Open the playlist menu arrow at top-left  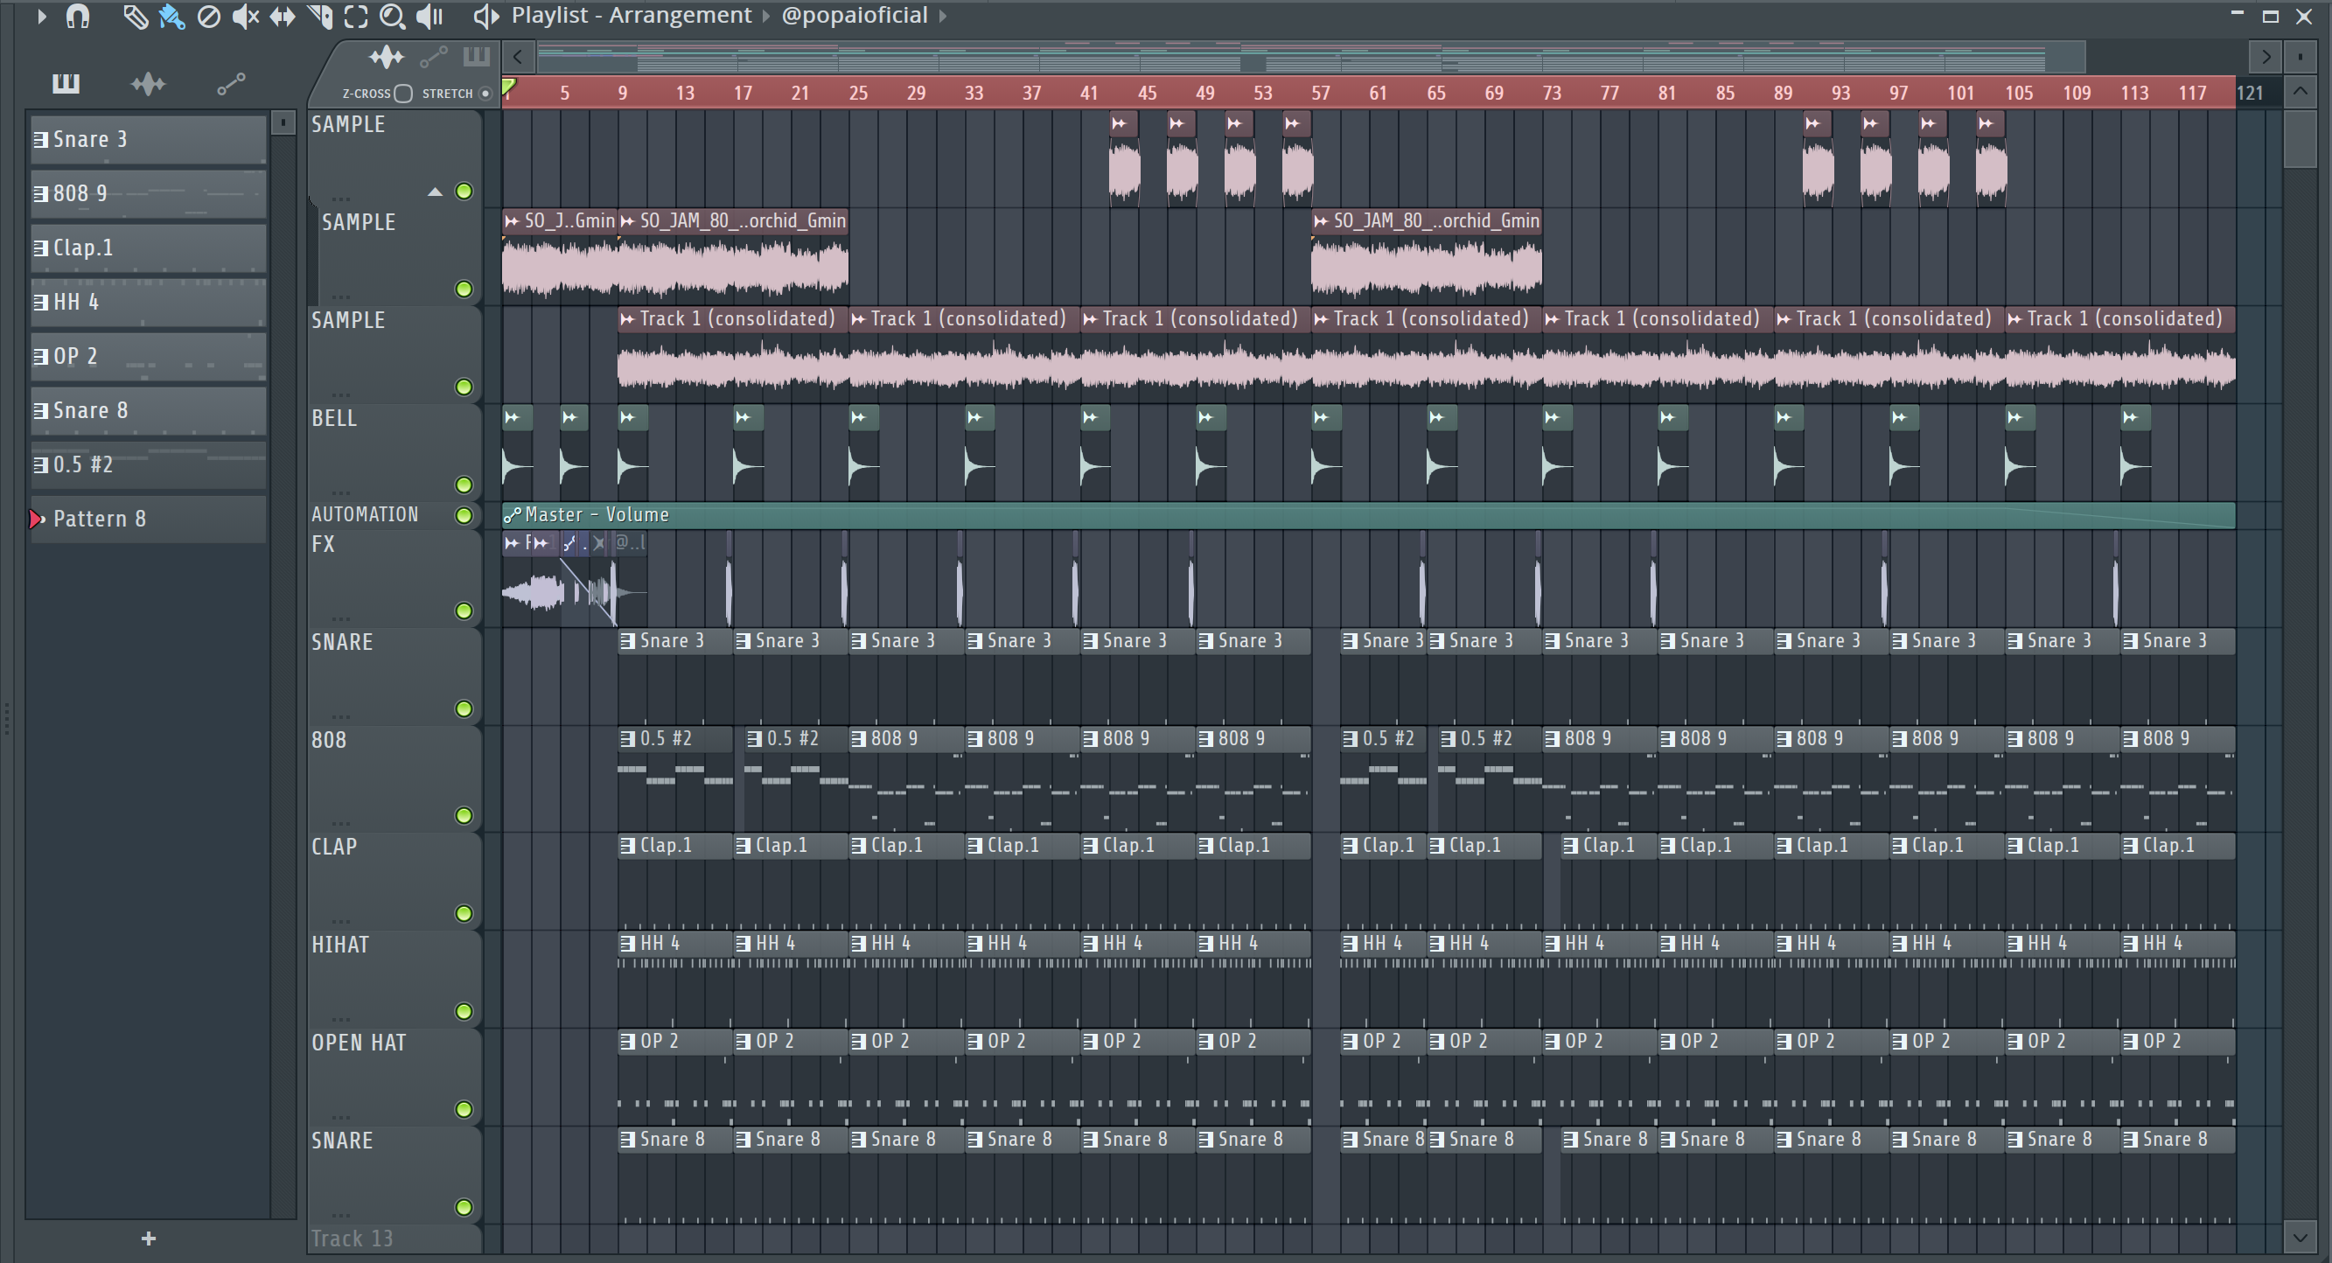tap(41, 17)
